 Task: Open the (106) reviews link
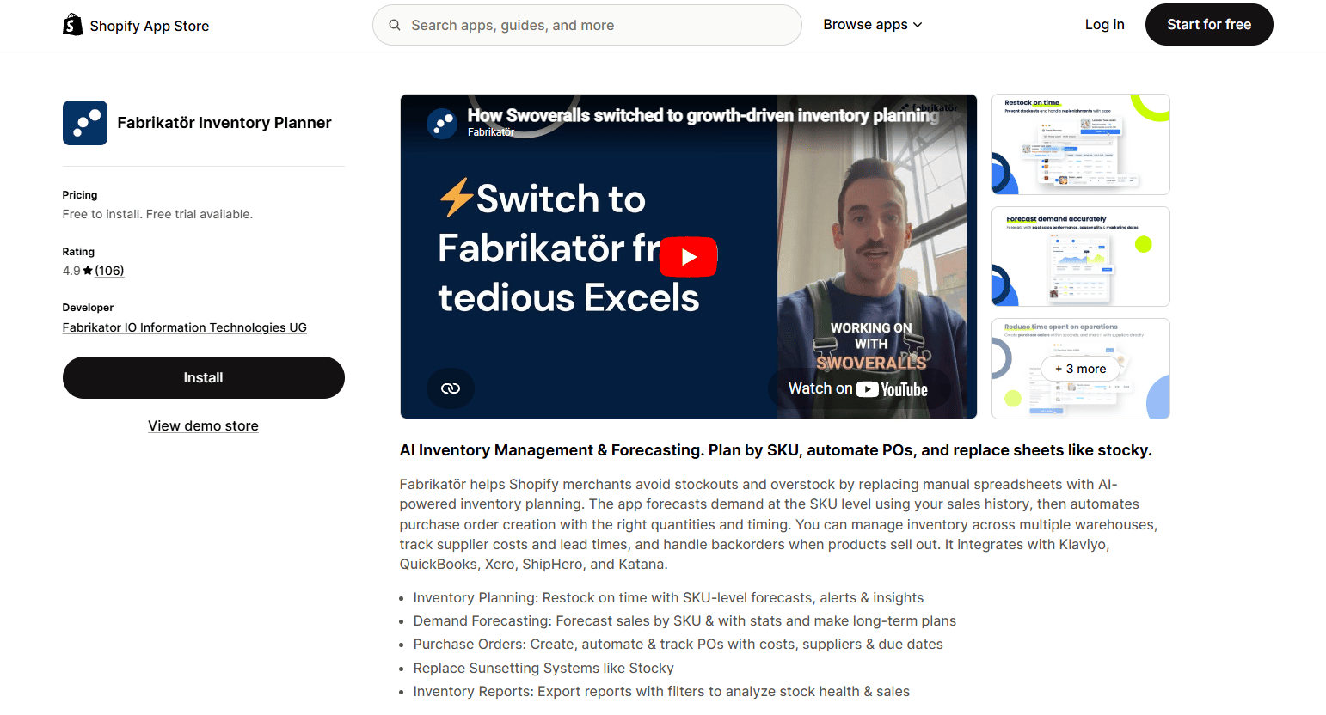(109, 271)
